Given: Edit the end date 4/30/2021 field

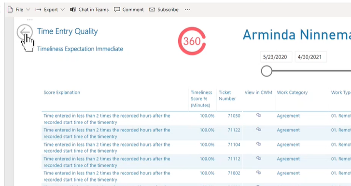Looking at the screenshot, I should pos(311,57).
